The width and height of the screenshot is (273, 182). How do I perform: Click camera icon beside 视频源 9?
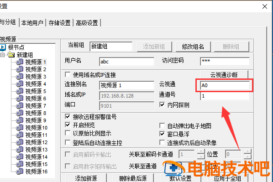click(x=20, y=120)
